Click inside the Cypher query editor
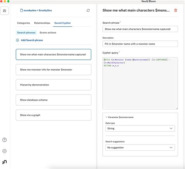185x169 pixels. (140, 84)
